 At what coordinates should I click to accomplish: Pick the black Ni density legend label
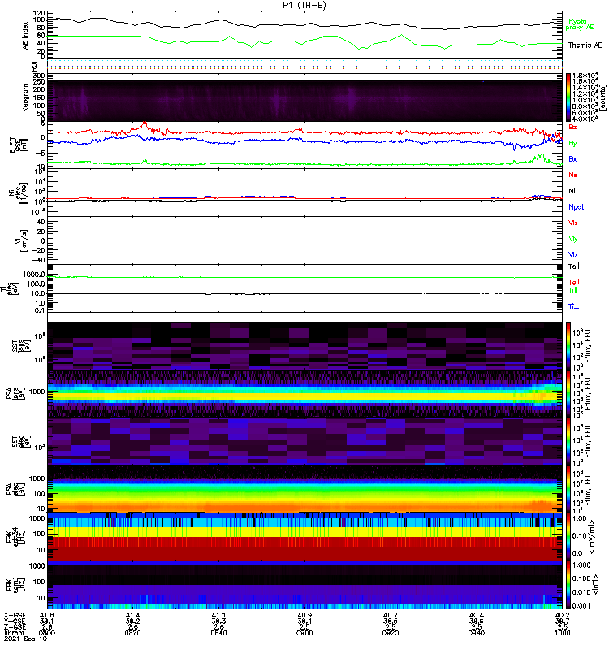tap(572, 191)
